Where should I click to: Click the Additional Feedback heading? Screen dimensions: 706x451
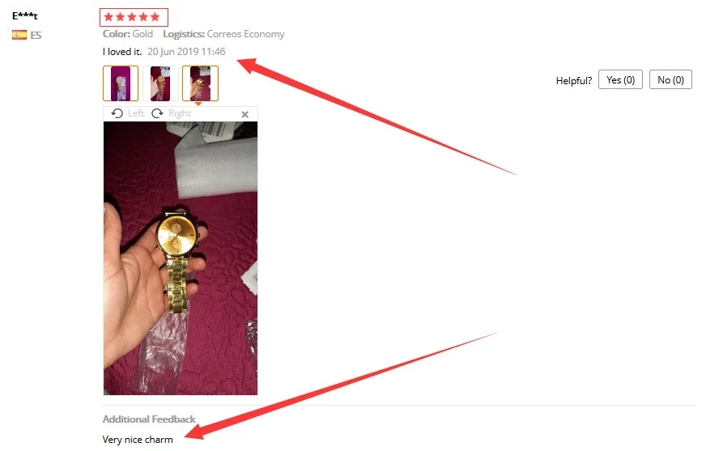149,419
